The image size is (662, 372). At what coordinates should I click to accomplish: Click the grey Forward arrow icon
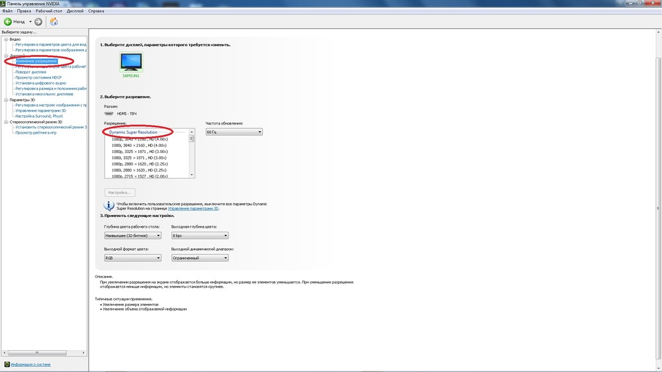click(x=38, y=22)
